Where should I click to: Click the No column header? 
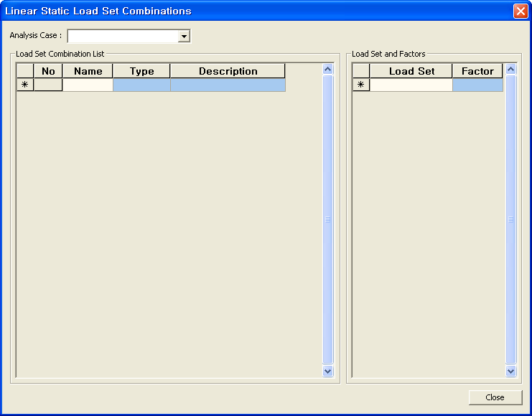tap(48, 71)
